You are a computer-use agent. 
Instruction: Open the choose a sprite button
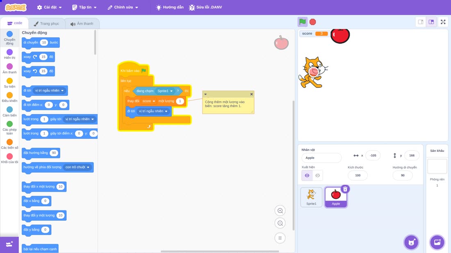click(x=411, y=242)
